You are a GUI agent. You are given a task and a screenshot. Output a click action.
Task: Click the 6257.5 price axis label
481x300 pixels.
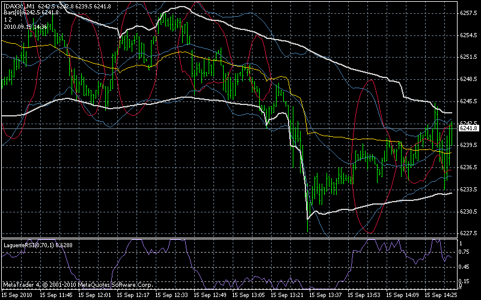tap(468, 13)
